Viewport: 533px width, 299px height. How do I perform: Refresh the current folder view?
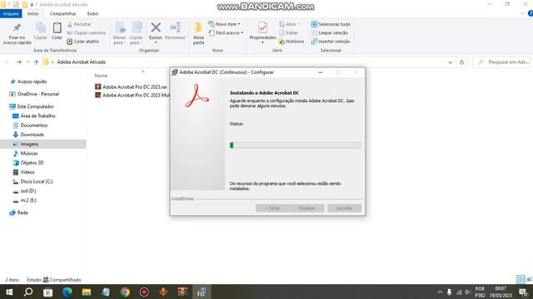click(x=461, y=62)
